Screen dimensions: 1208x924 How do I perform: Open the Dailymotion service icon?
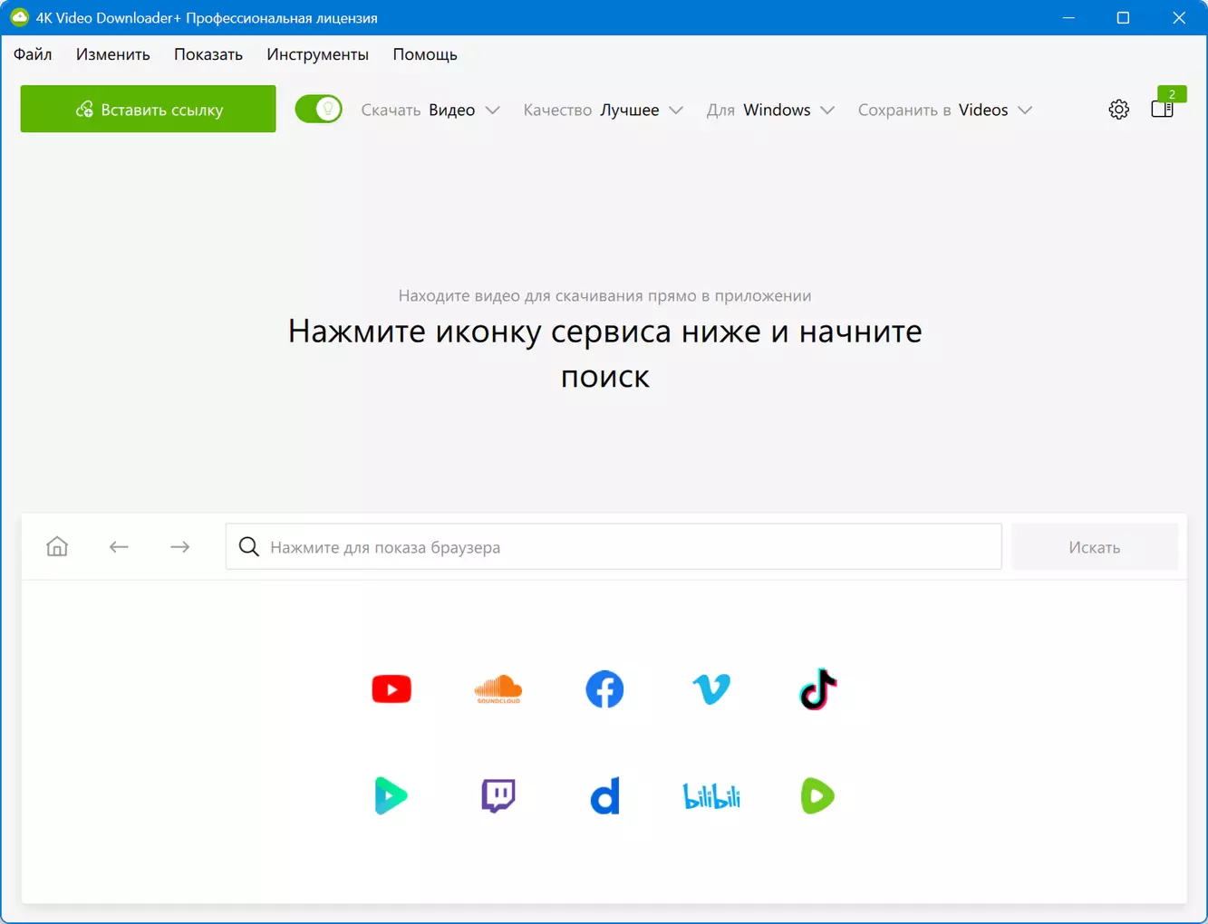tap(604, 795)
